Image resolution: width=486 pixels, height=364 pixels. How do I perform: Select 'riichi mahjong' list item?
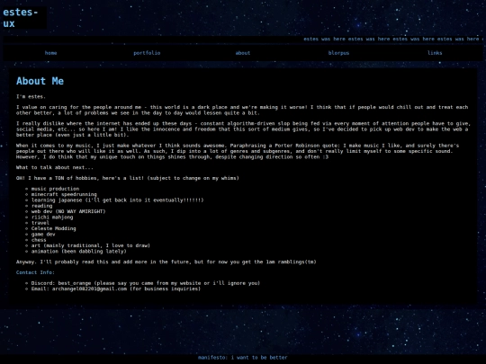52,217
